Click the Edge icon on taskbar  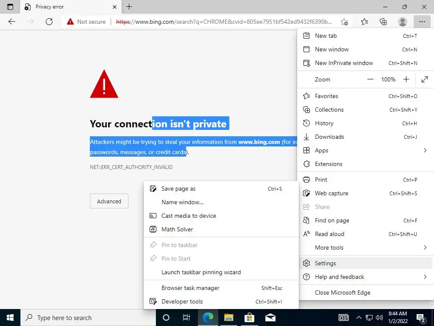(208, 318)
